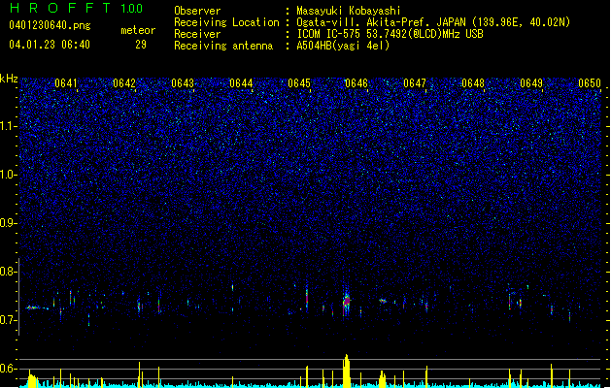Click the 'Receiving Location' label

coord(226,22)
